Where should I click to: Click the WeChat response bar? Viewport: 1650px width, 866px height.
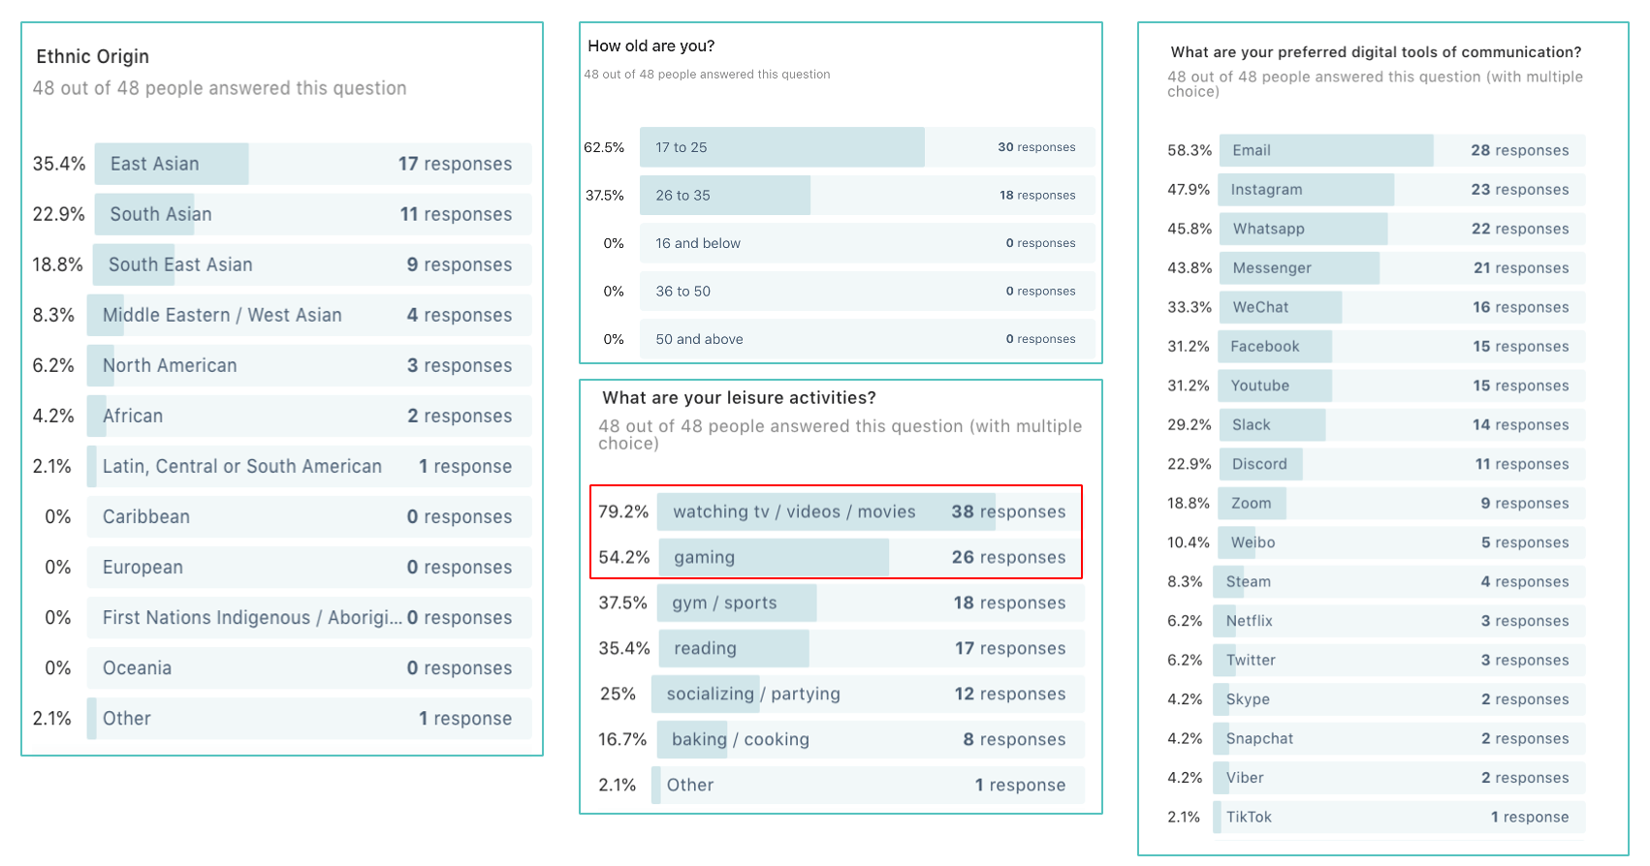[x=1402, y=307]
